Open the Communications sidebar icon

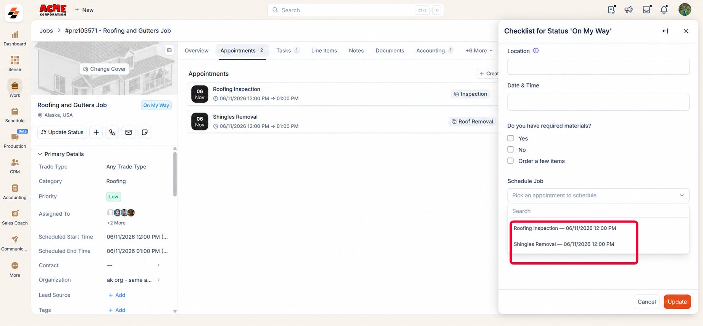[x=15, y=239]
